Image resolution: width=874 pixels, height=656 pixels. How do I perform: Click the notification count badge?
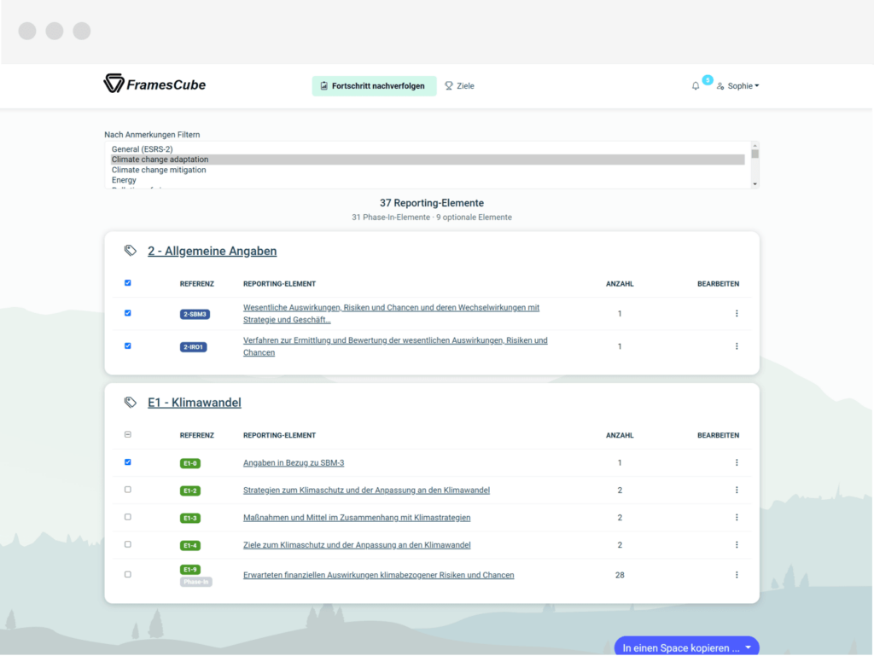(x=707, y=79)
